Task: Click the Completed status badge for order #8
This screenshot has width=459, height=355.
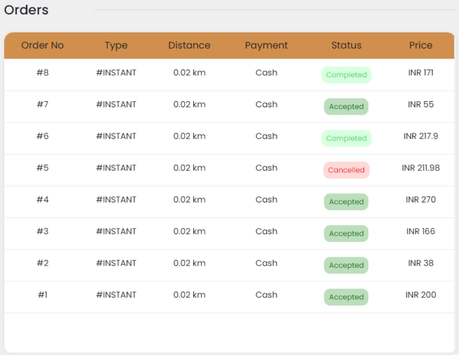Action: (346, 75)
